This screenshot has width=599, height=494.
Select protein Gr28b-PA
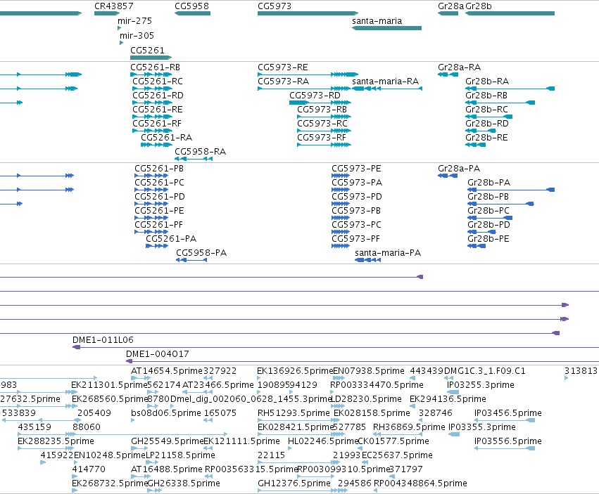point(511,190)
